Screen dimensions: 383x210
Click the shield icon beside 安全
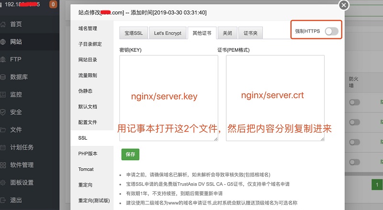[x=3, y=112]
